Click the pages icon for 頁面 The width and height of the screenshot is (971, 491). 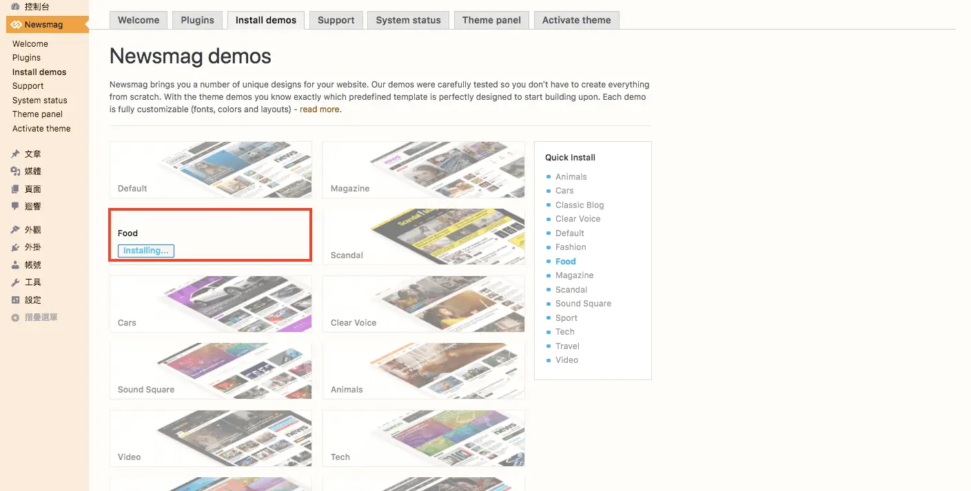tap(15, 189)
